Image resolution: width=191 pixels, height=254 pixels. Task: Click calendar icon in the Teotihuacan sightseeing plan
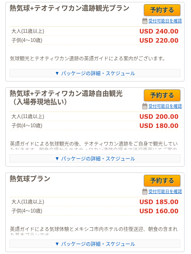pyautogui.click(x=145, y=21)
